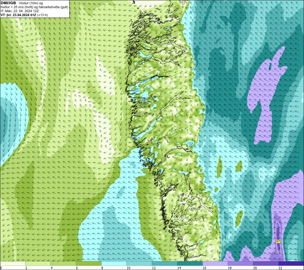Click the legend value 8
The image size is (304, 270).
click(102, 268)
